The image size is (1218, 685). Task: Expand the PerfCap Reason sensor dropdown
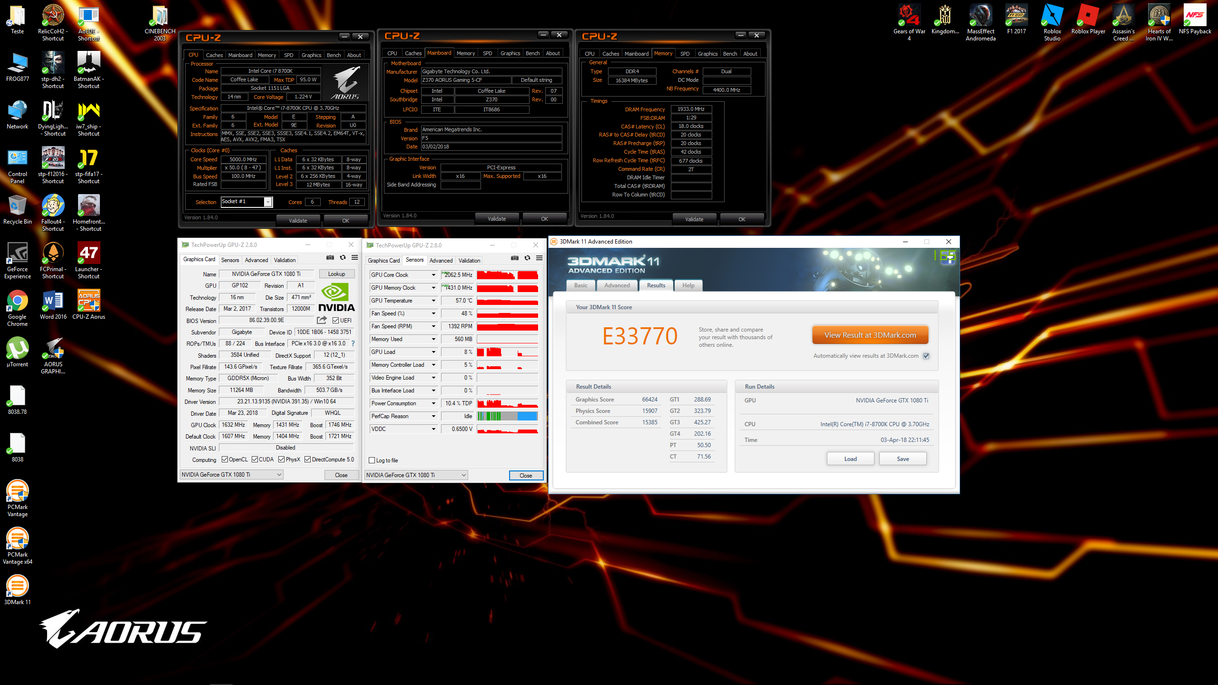pos(433,416)
